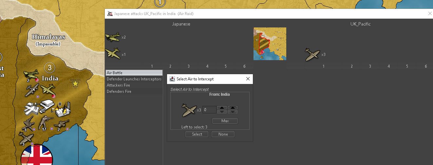The image size is (433, 165).
Task: Click the interceptor quantity input field
Action: tap(209, 110)
